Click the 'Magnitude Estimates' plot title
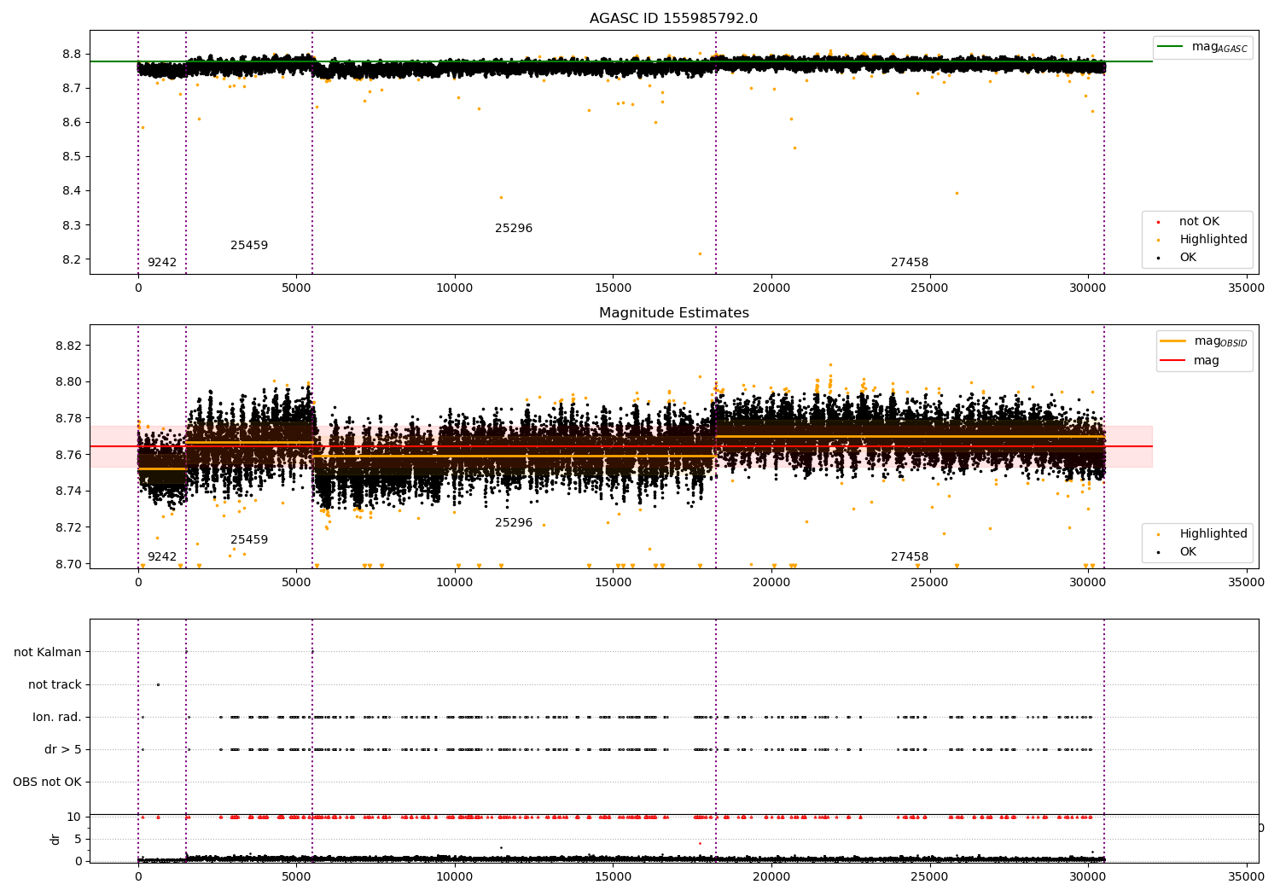 673,313
